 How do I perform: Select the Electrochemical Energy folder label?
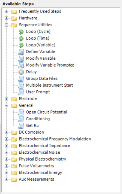click(41, 173)
